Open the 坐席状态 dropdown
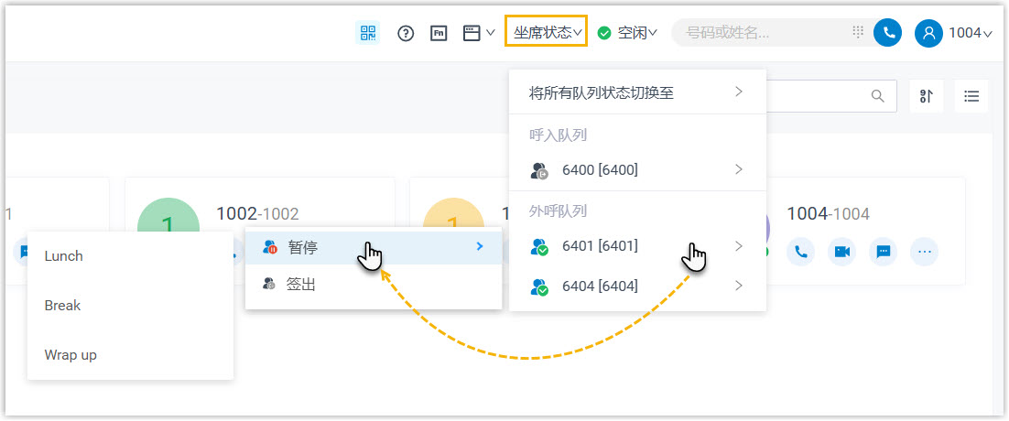 [547, 33]
